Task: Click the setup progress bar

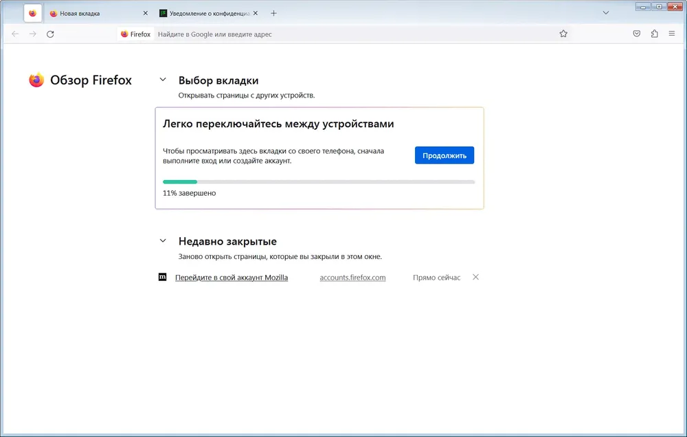Action: click(x=319, y=182)
